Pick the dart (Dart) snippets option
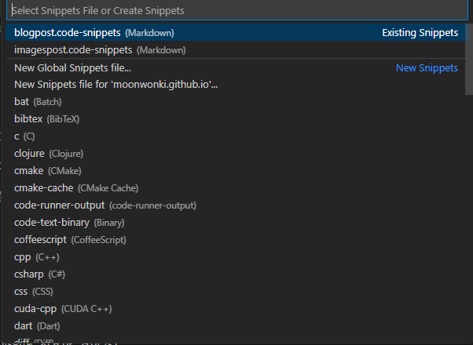The width and height of the screenshot is (473, 345). coord(37,326)
